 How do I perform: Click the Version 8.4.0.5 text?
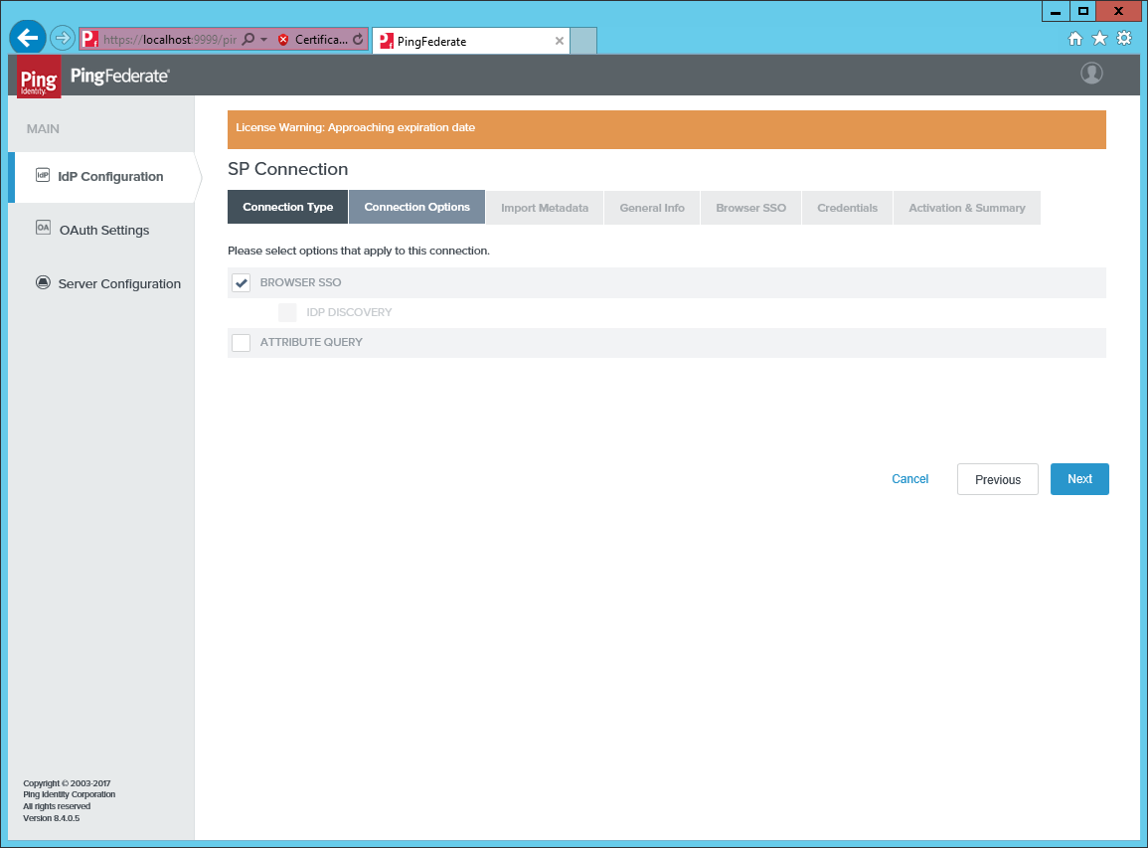[x=52, y=818]
